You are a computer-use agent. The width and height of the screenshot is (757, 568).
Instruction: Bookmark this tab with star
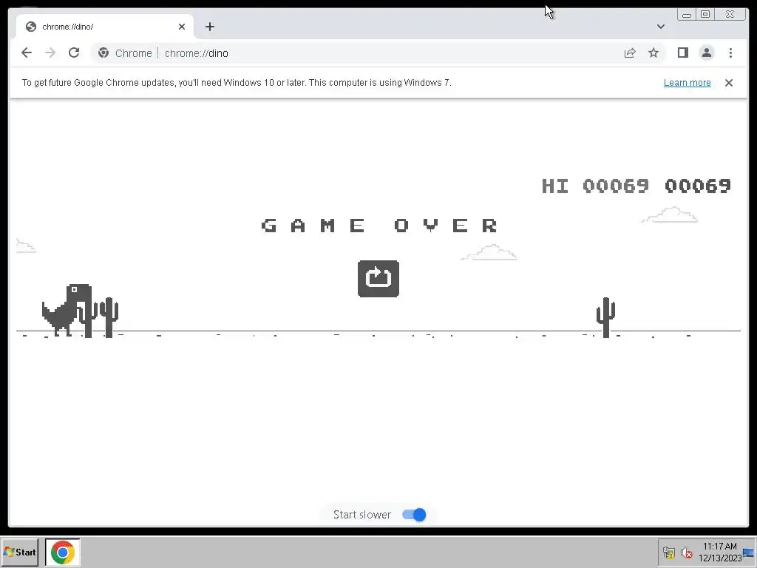[x=654, y=53]
